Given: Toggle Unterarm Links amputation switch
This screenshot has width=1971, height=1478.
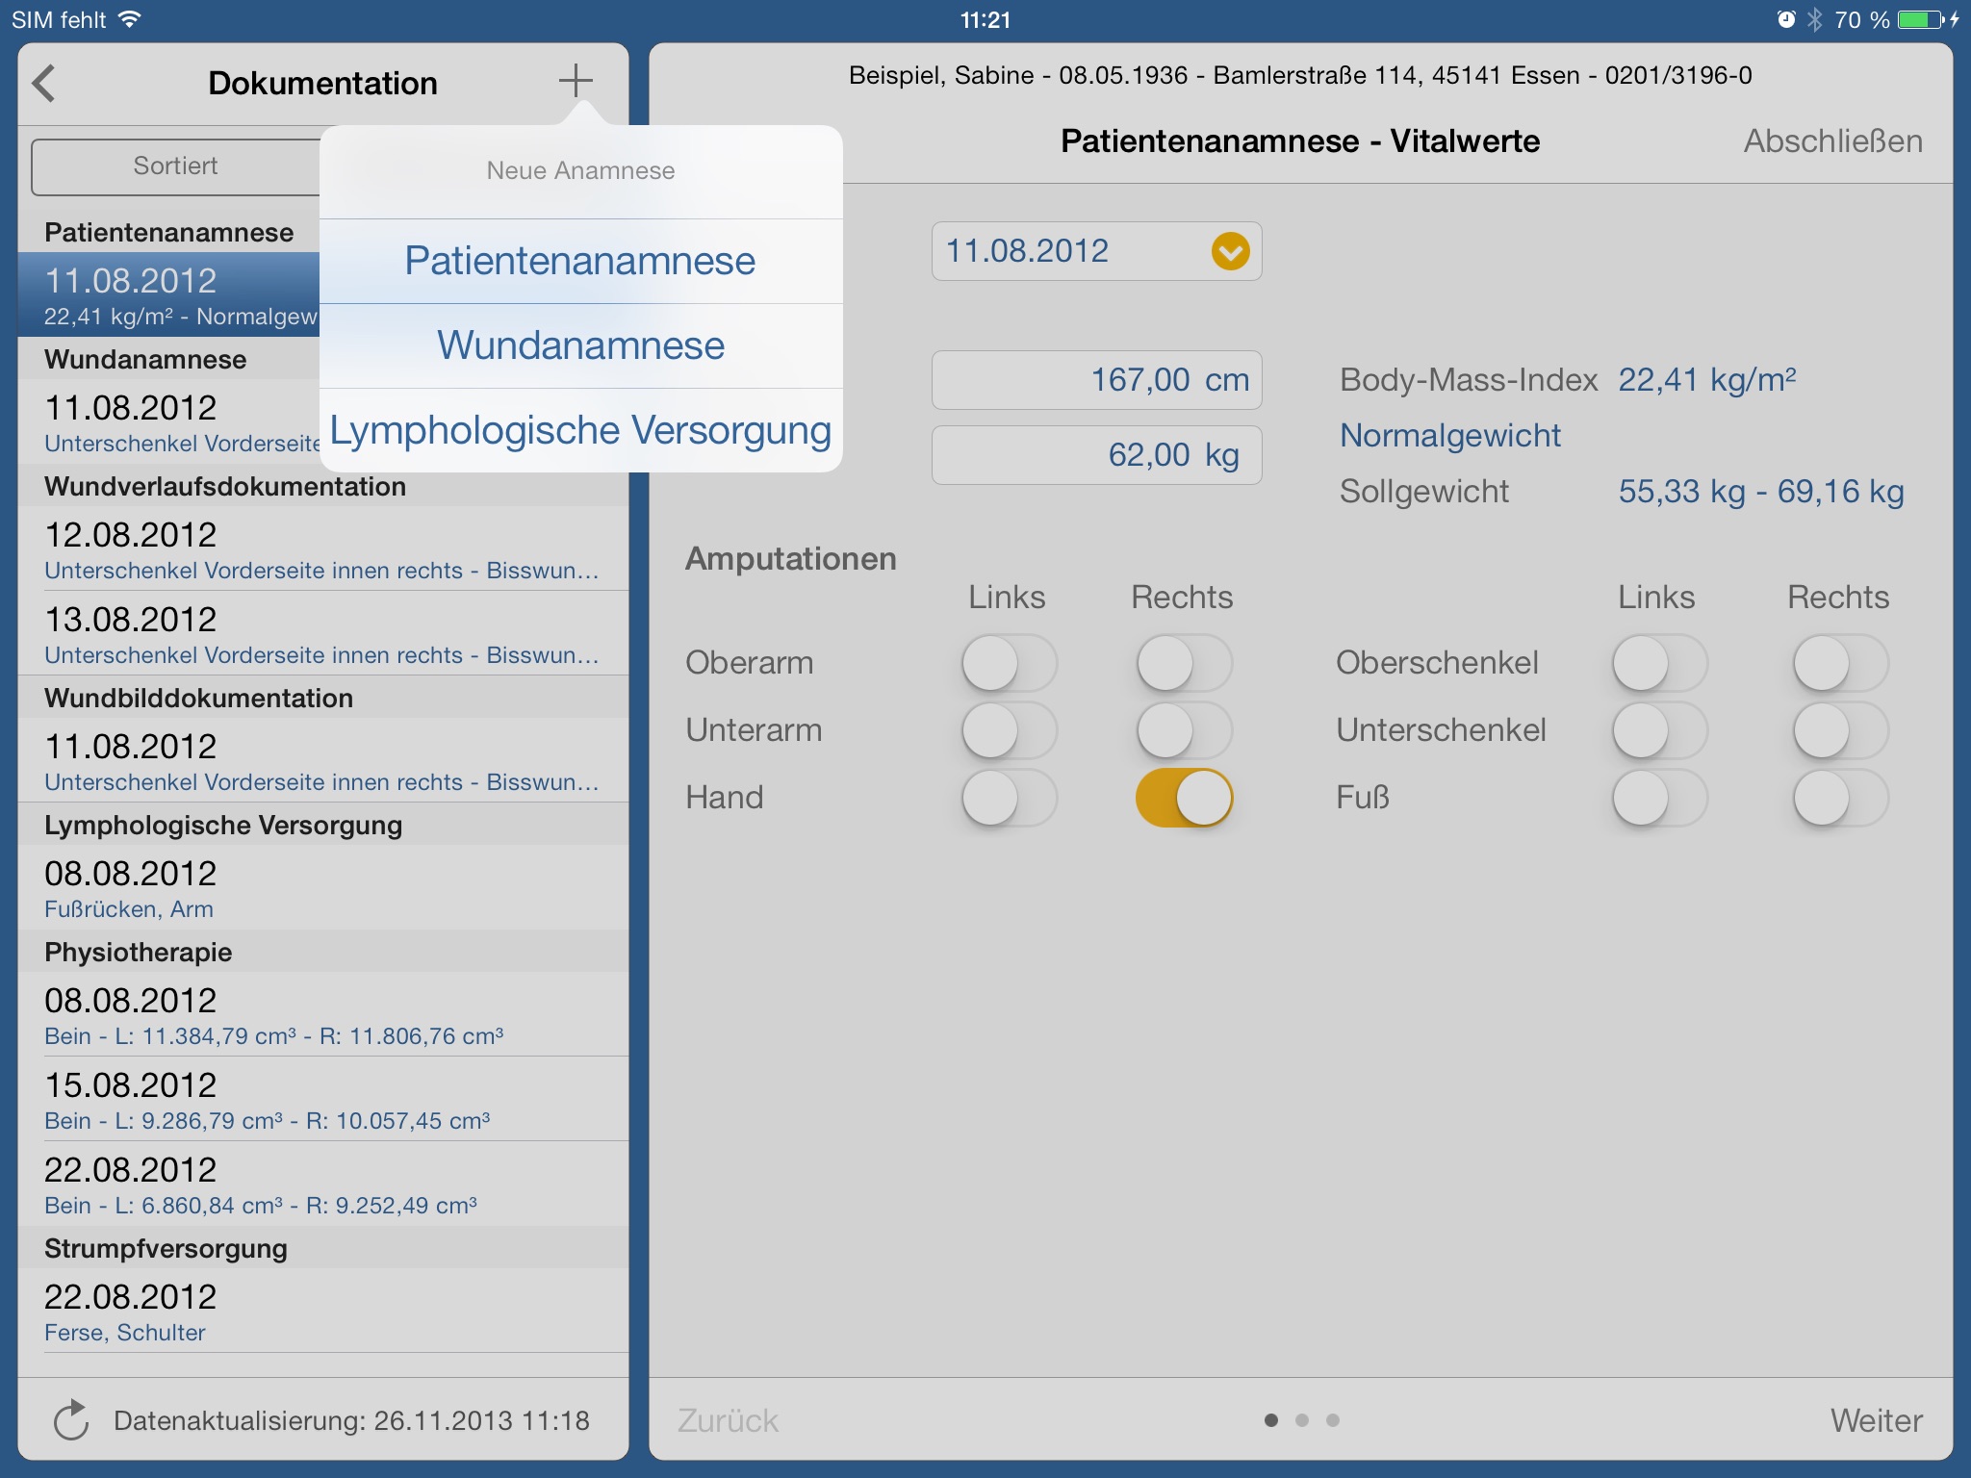Looking at the screenshot, I should point(1009,730).
